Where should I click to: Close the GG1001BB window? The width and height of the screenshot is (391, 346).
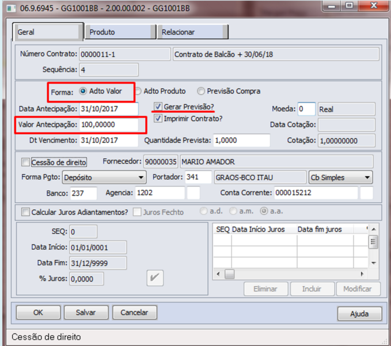(x=374, y=6)
